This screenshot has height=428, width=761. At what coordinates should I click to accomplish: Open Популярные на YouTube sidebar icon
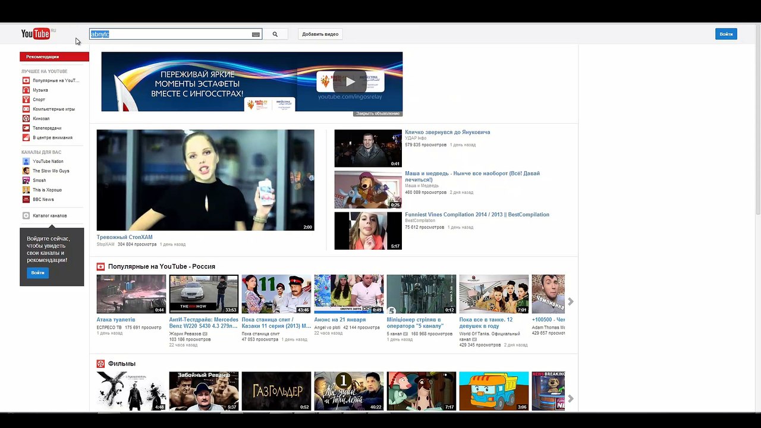(26, 80)
